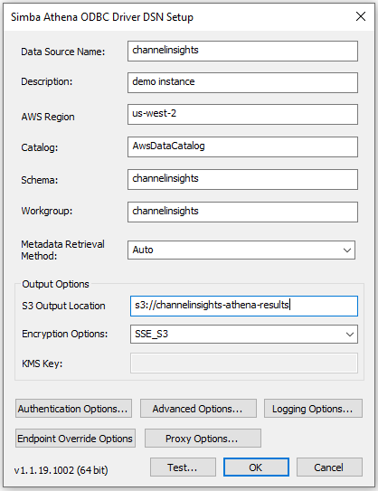The image size is (378, 491).
Task: Open Advanced Options dialog
Action: pos(198,409)
